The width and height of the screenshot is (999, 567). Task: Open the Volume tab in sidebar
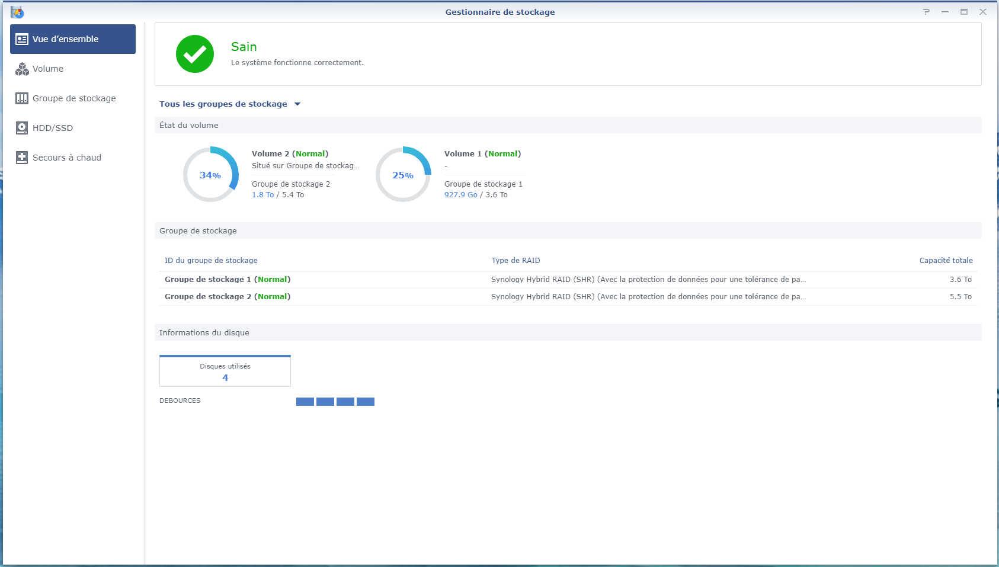tap(48, 69)
